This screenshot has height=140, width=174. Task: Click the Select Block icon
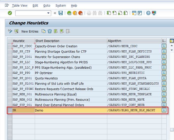(62, 31)
